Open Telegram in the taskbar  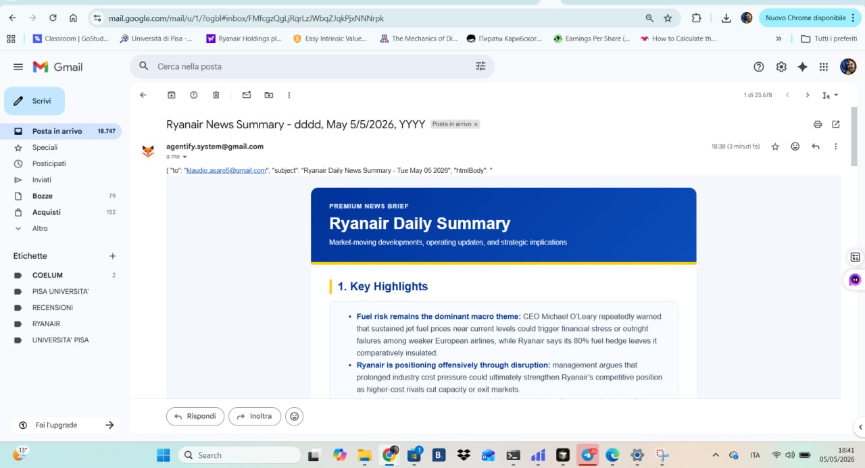(588, 455)
